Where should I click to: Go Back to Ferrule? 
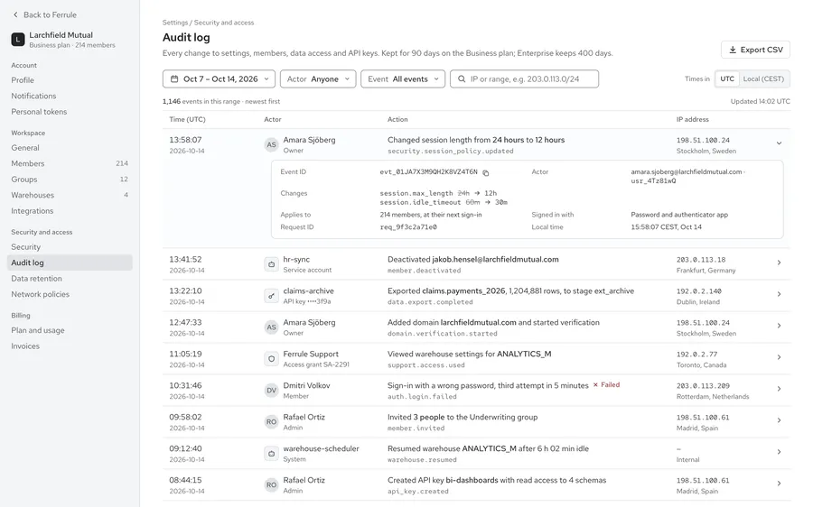(x=44, y=14)
